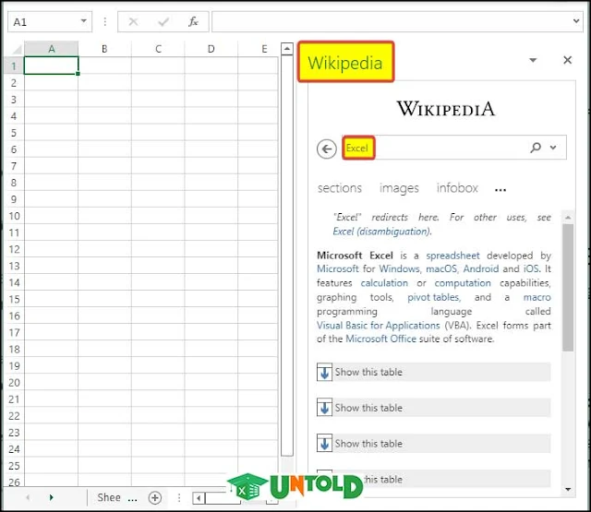
Task: Click horizontal scrollbar left arrow
Action: point(199,498)
